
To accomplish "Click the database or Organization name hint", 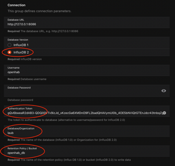I will click(x=62, y=140).
